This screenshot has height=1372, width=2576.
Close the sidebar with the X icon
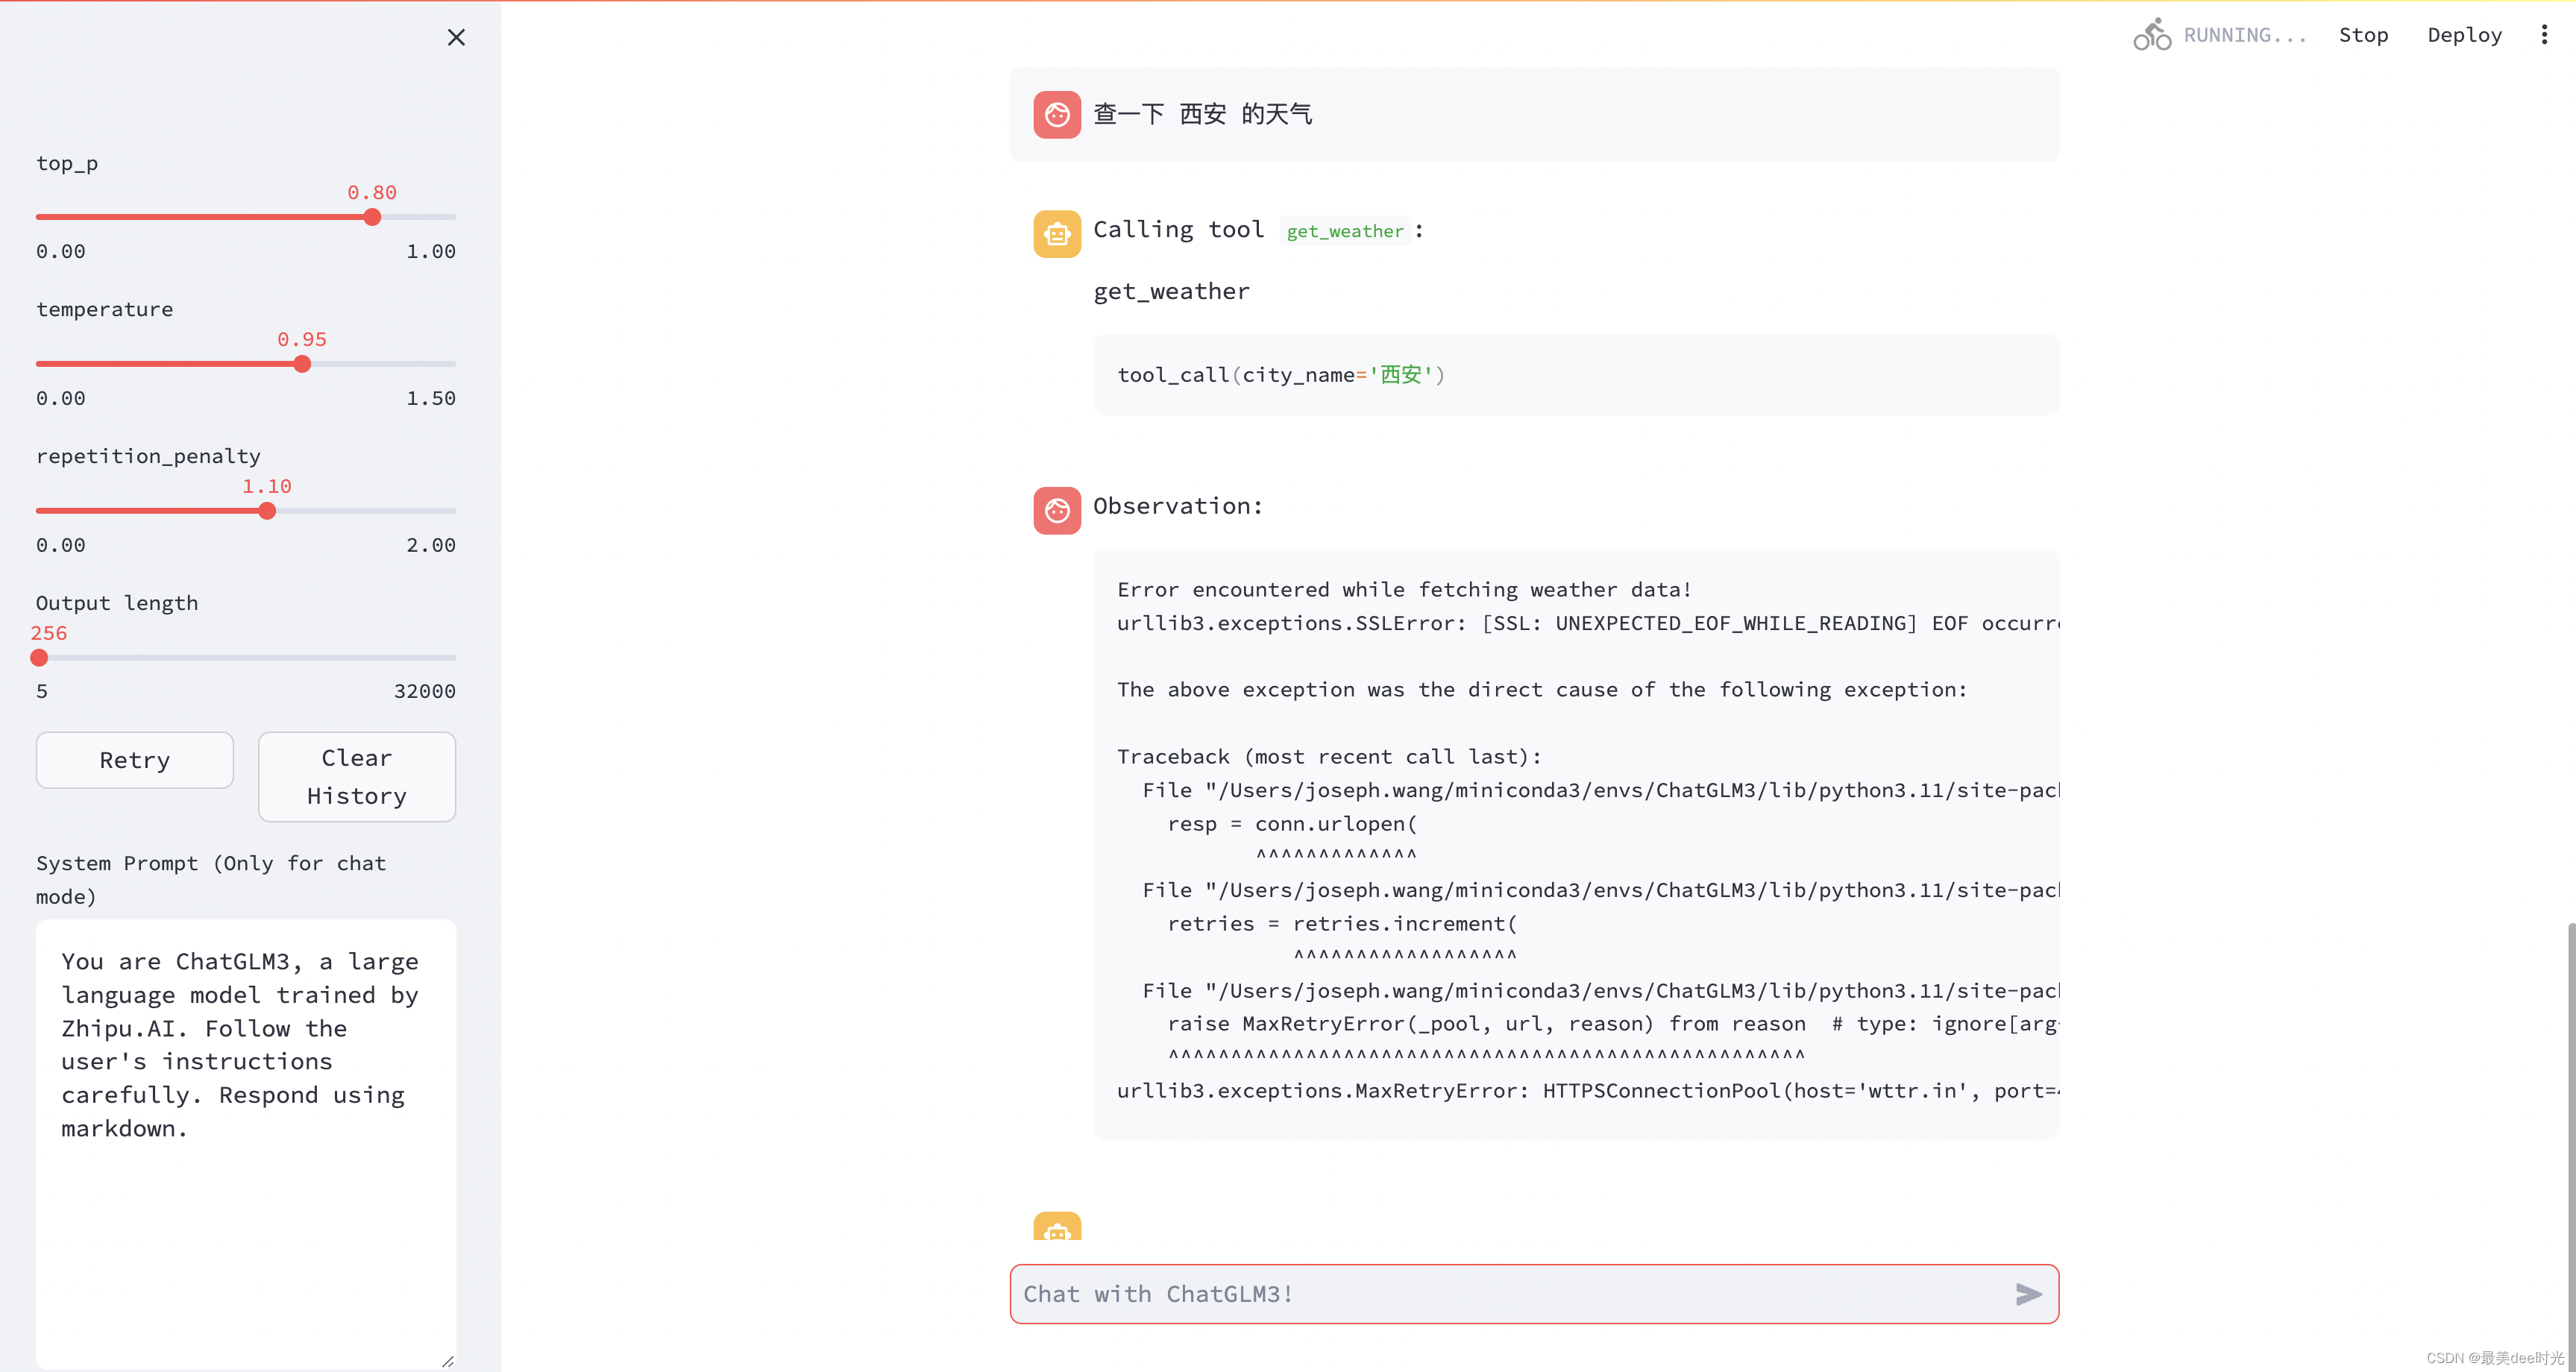[x=456, y=37]
